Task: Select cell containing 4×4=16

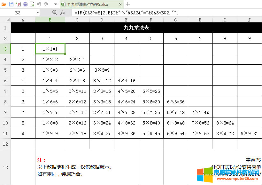Action: (127, 81)
